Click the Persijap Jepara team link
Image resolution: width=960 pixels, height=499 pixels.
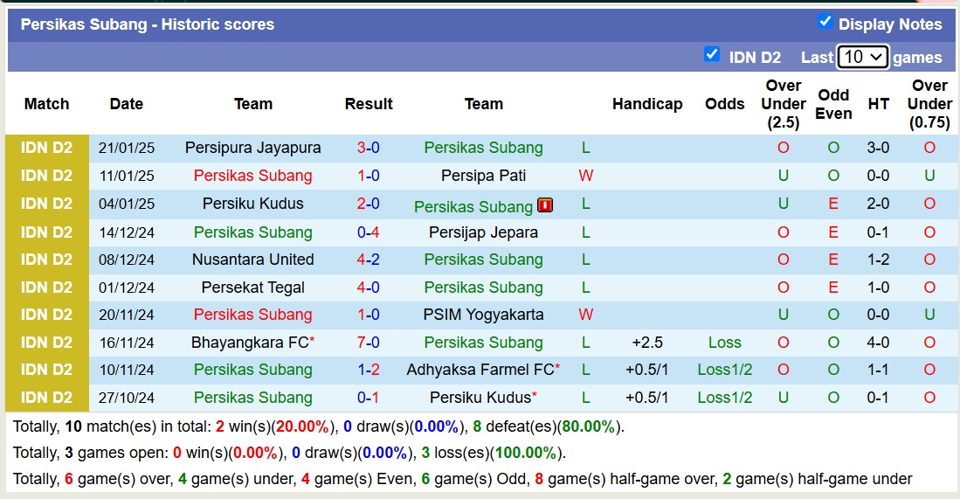483,232
